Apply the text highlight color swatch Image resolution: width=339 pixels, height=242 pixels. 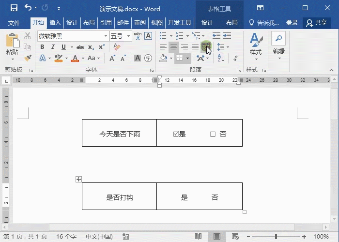(59, 58)
